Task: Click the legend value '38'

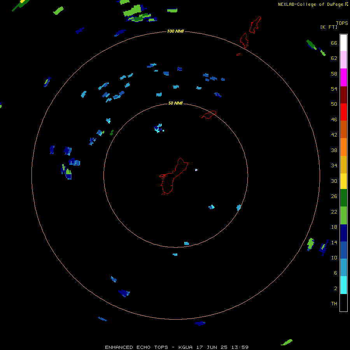Action: pyautogui.click(x=334, y=150)
